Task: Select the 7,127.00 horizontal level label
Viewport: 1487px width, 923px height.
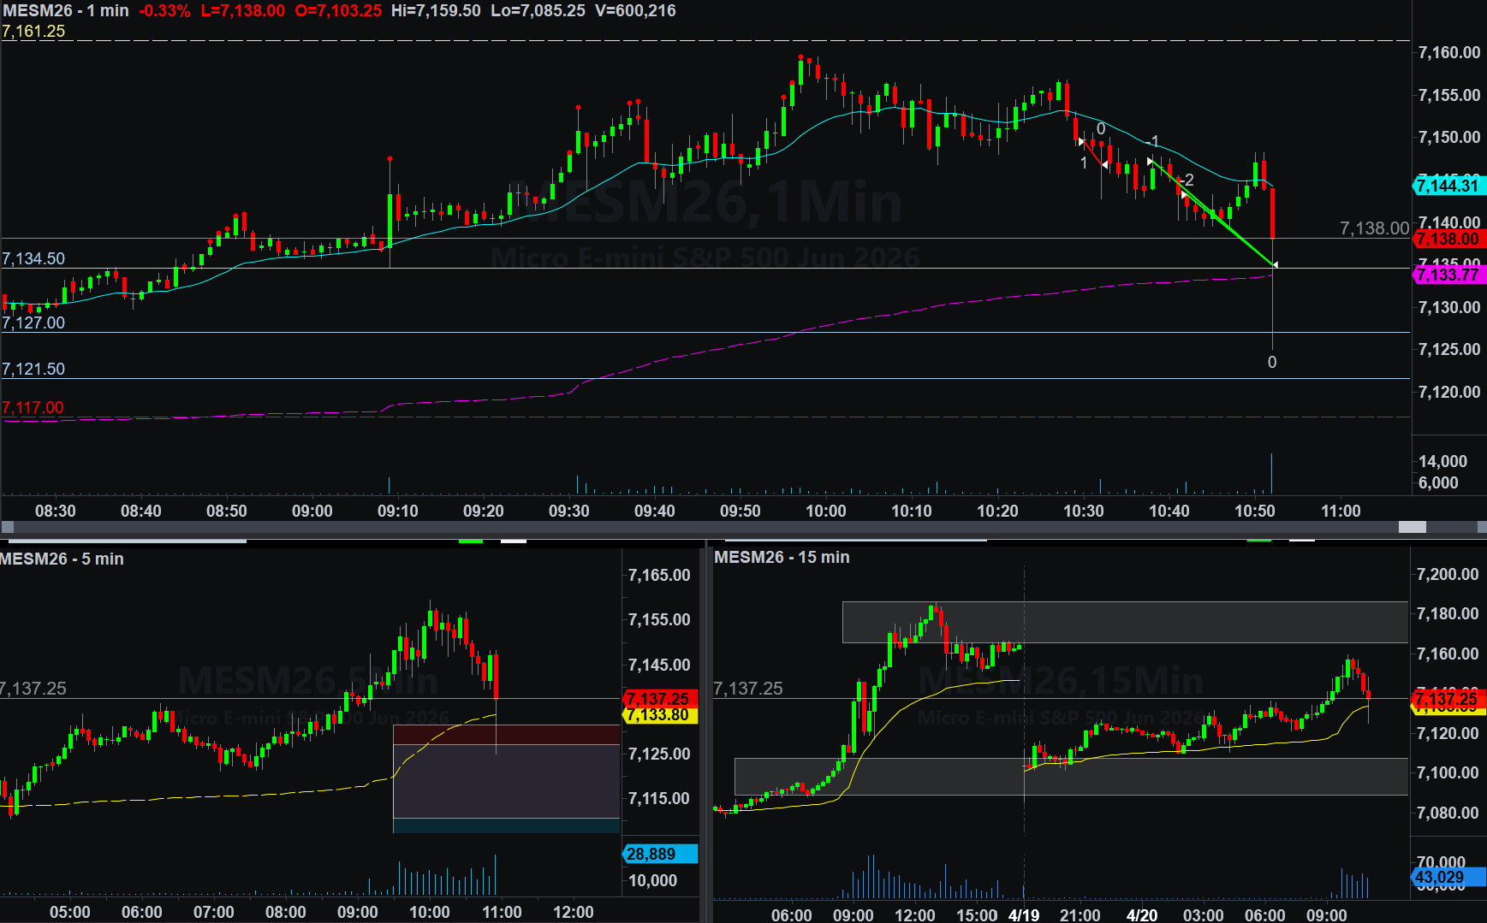Action: (x=33, y=322)
